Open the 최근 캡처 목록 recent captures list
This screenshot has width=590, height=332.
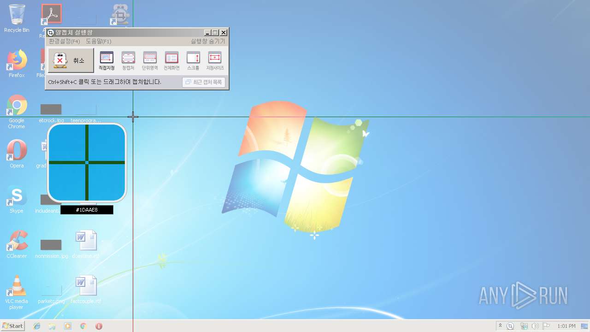204,82
